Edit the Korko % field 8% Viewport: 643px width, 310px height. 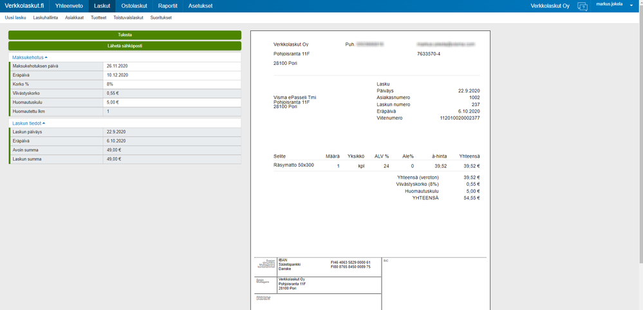[172, 84]
